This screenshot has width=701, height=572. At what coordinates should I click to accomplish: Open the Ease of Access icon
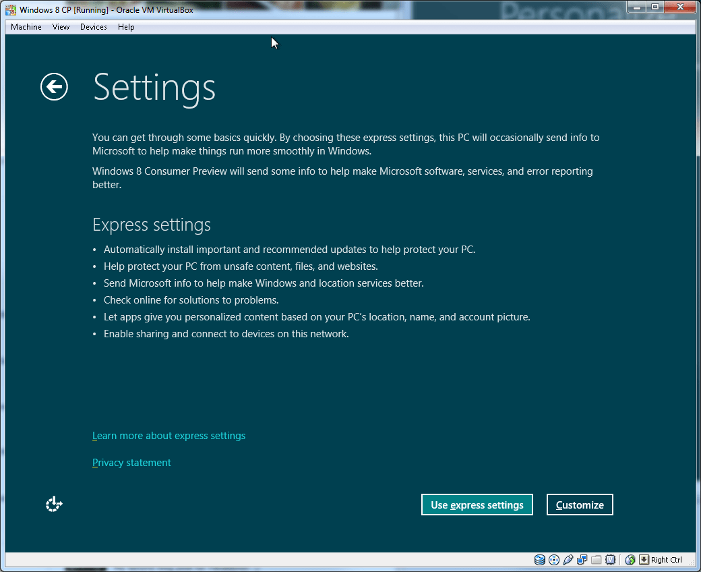54,504
